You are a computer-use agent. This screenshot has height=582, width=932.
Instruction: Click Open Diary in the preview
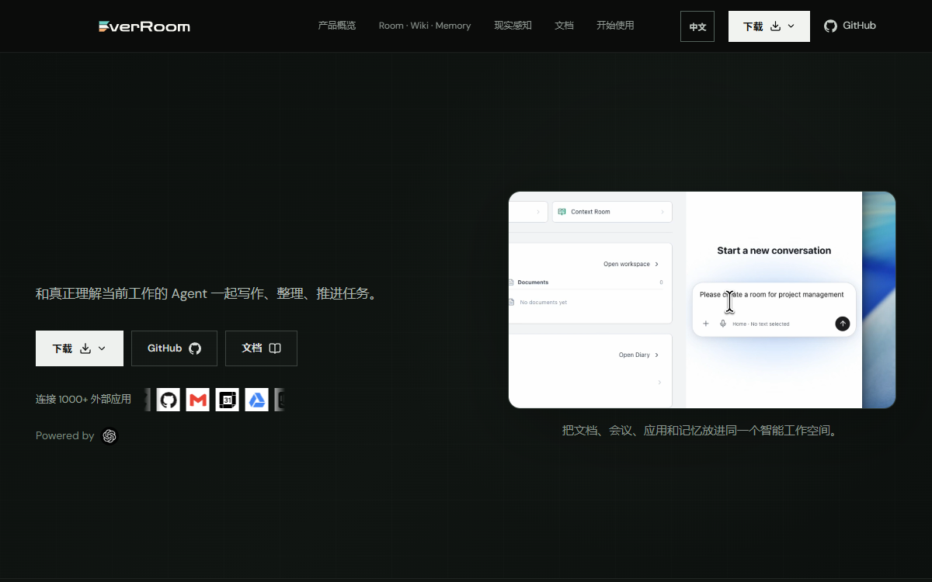638,355
